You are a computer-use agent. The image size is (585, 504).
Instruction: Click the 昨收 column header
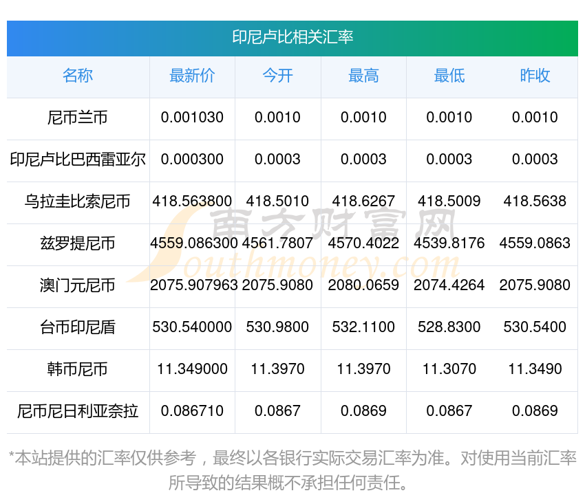[x=535, y=76]
